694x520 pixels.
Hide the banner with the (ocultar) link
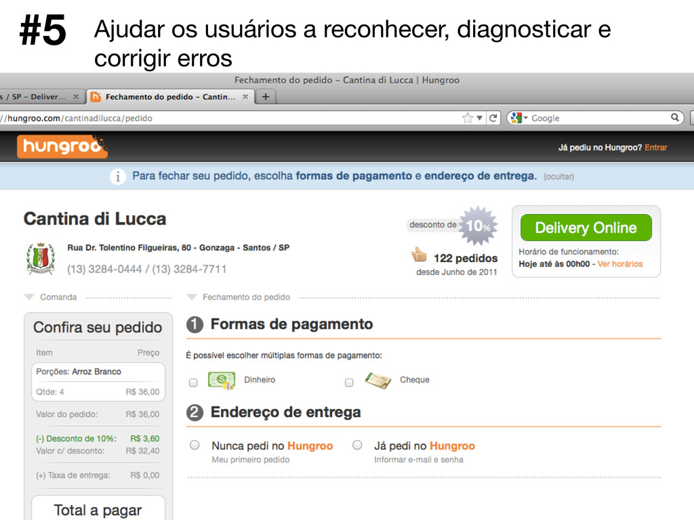(x=558, y=177)
